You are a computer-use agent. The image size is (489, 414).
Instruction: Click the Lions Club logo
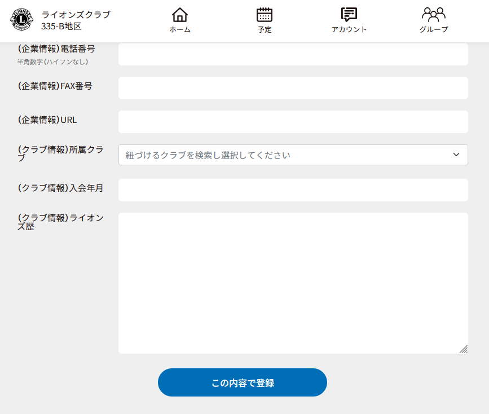(21, 20)
